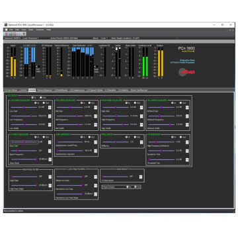Switch to the 2.0 Multiband tab

(61, 90)
